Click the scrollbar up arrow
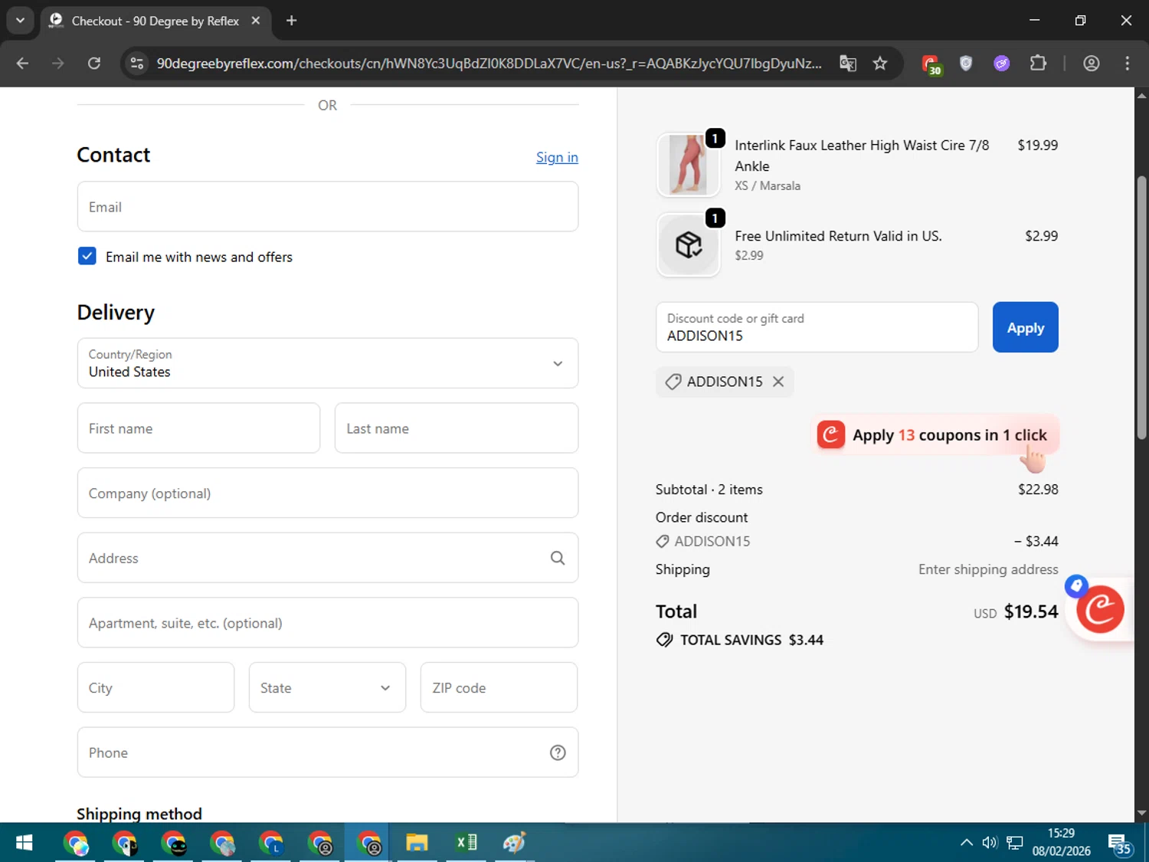The width and height of the screenshot is (1149, 862). (1141, 96)
